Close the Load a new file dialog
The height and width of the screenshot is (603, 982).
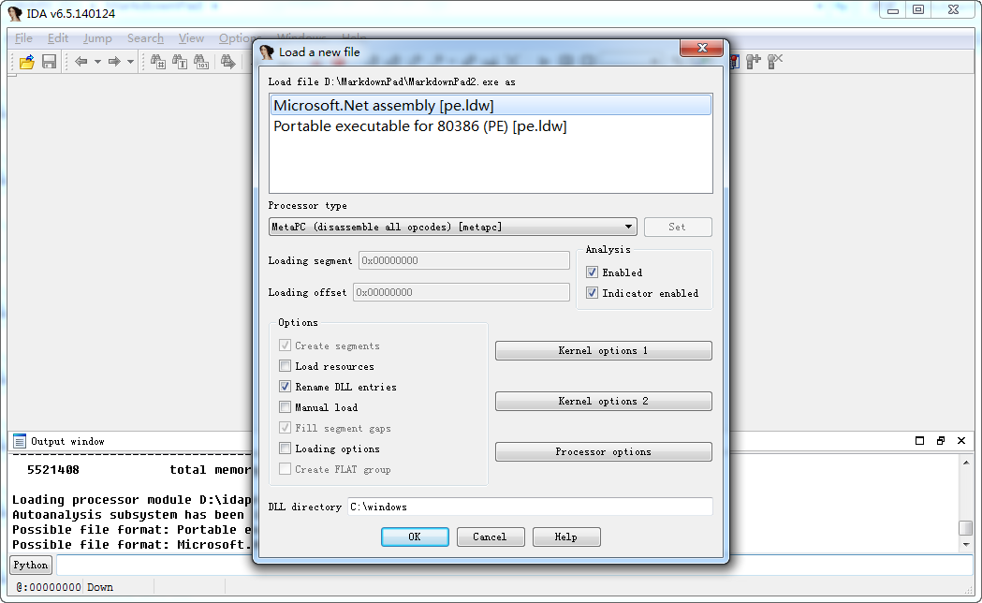pyautogui.click(x=701, y=48)
